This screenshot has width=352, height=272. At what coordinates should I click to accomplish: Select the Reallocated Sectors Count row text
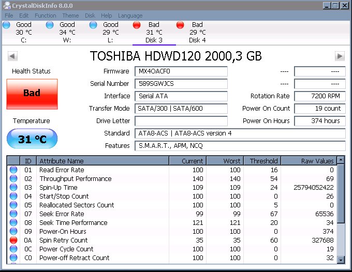click(x=77, y=205)
